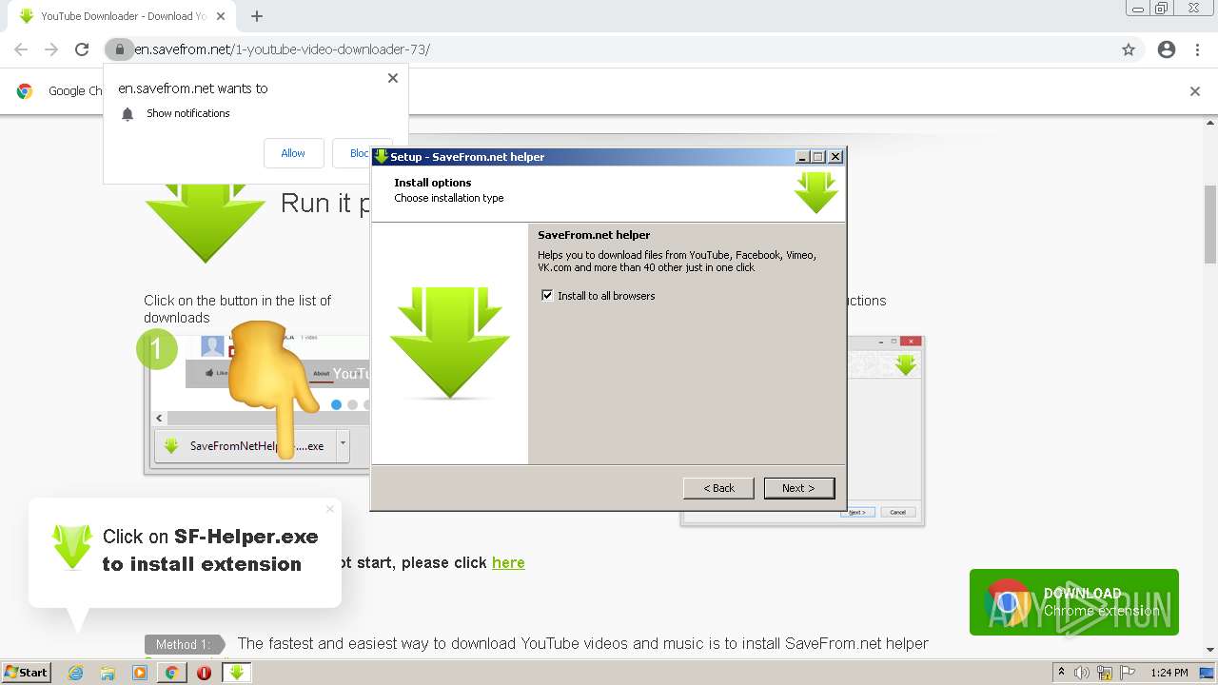Click the browser forward arrow
Image resolution: width=1218 pixels, height=685 pixels.
click(x=51, y=49)
